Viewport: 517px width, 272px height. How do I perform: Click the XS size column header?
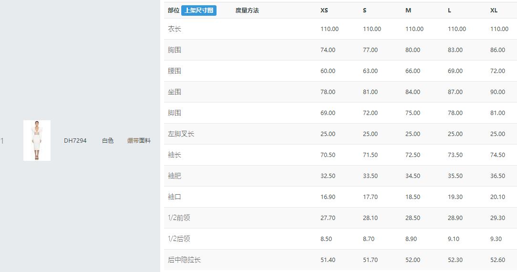point(324,10)
